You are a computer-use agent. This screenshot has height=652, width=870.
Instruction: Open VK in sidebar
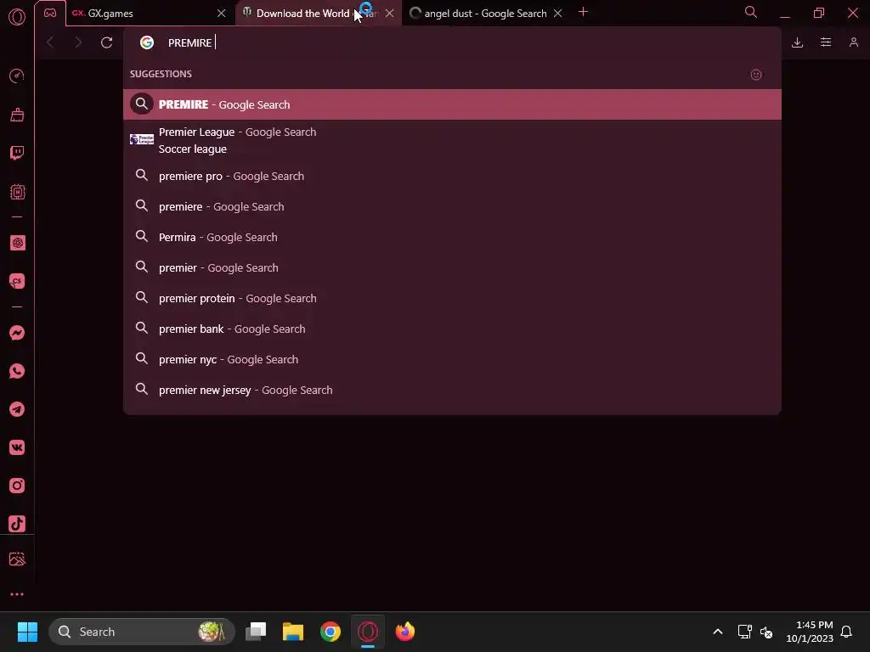(17, 447)
